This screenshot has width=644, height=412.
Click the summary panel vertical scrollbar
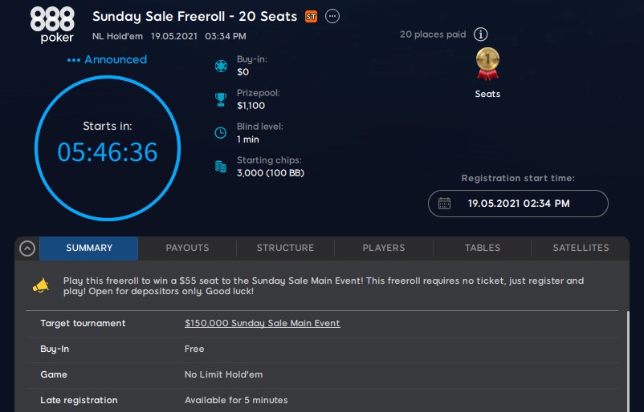pos(629,361)
